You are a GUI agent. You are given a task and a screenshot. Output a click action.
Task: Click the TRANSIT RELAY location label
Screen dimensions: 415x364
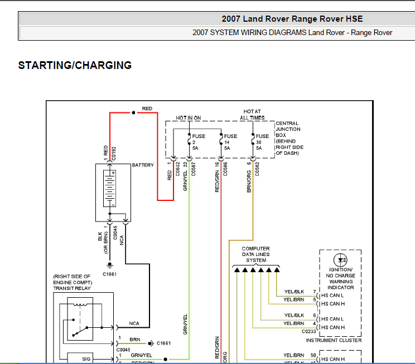point(73,282)
